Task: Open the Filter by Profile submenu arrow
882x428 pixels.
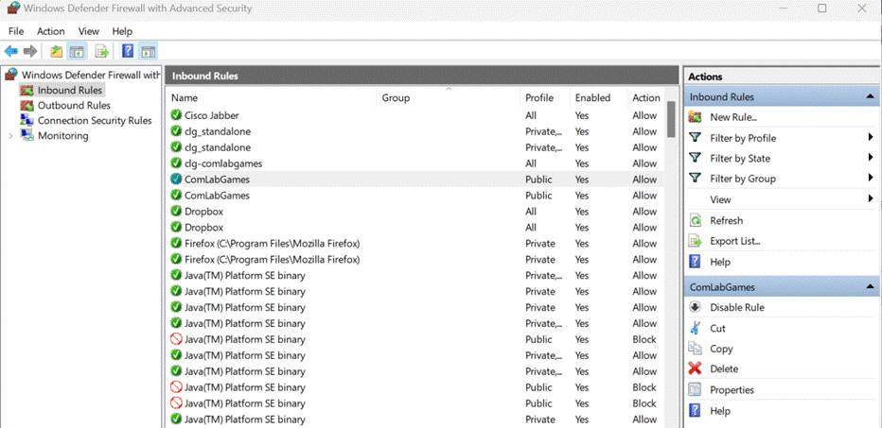Action: [x=871, y=138]
